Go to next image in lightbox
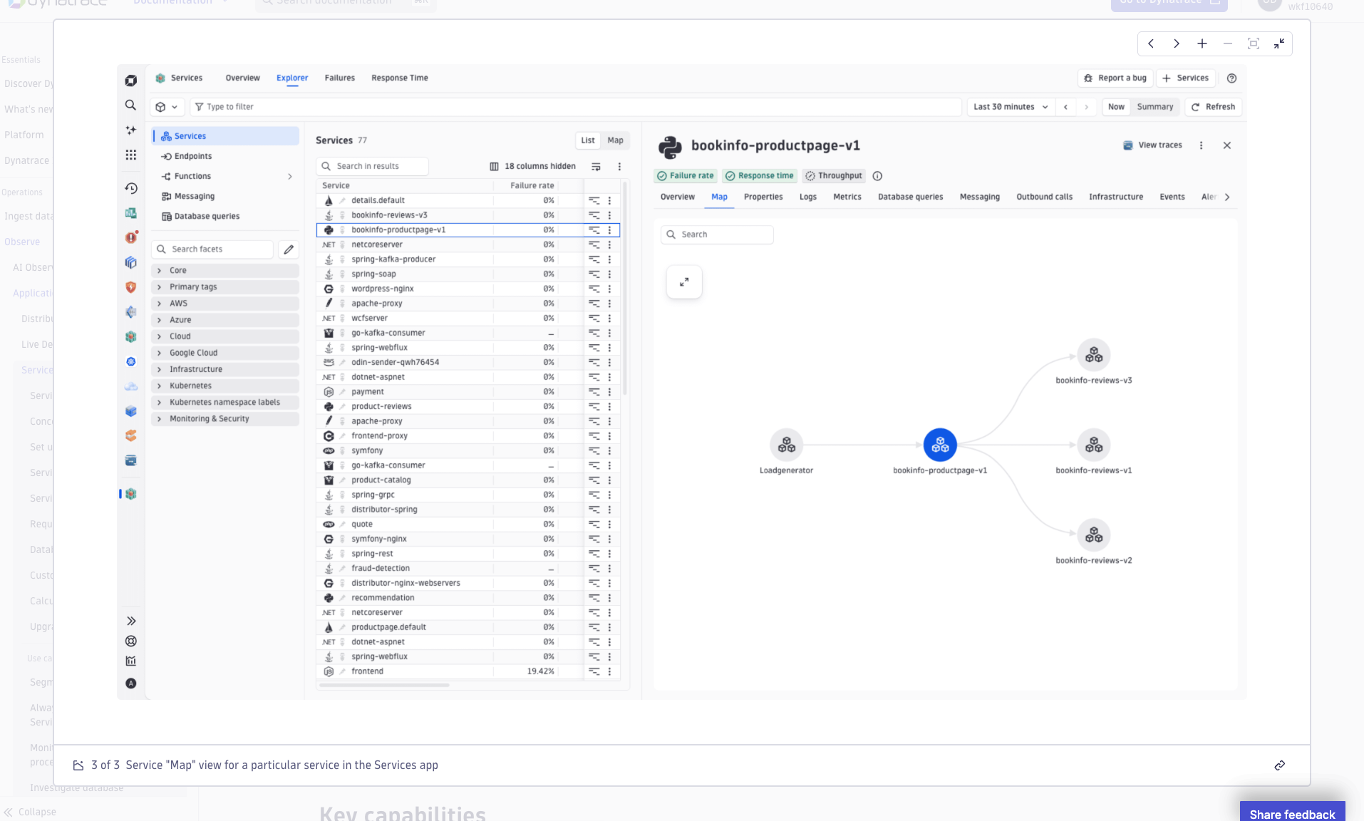1364x821 pixels. [x=1176, y=43]
